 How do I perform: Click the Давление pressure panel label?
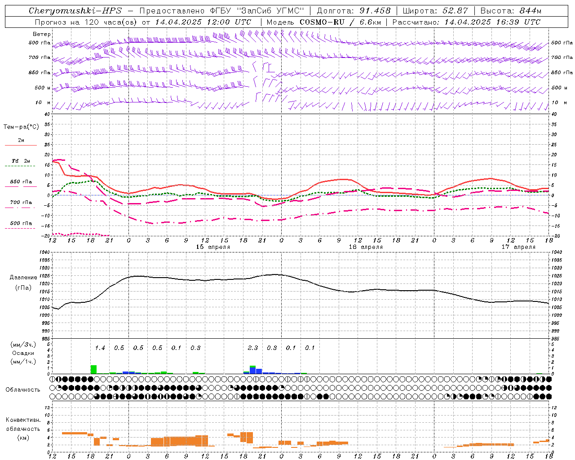point(23,278)
